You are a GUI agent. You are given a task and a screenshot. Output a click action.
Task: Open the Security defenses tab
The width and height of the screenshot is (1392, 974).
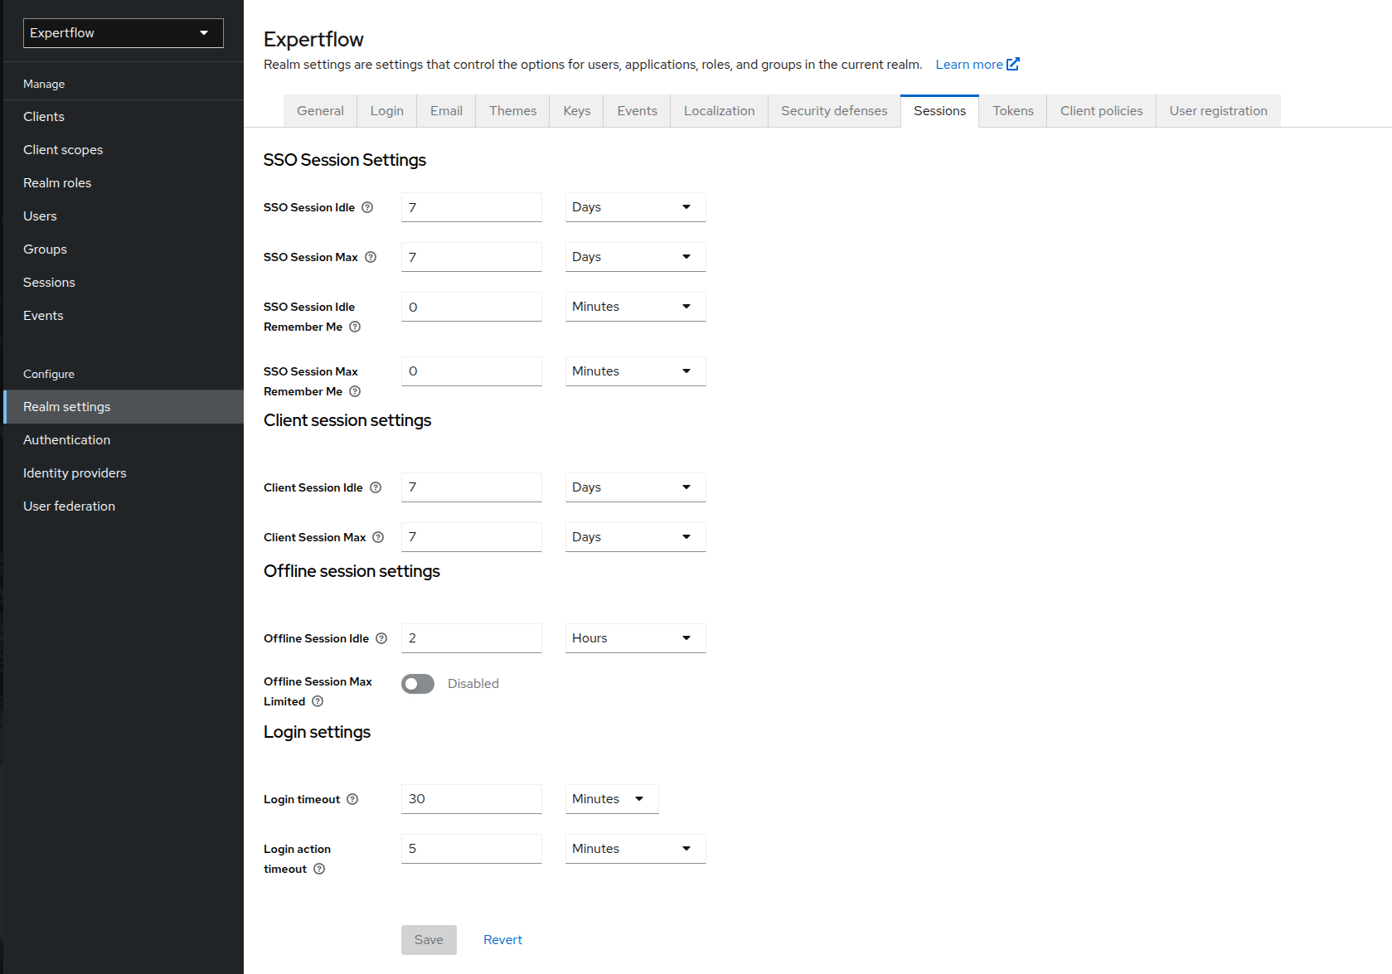coord(833,110)
